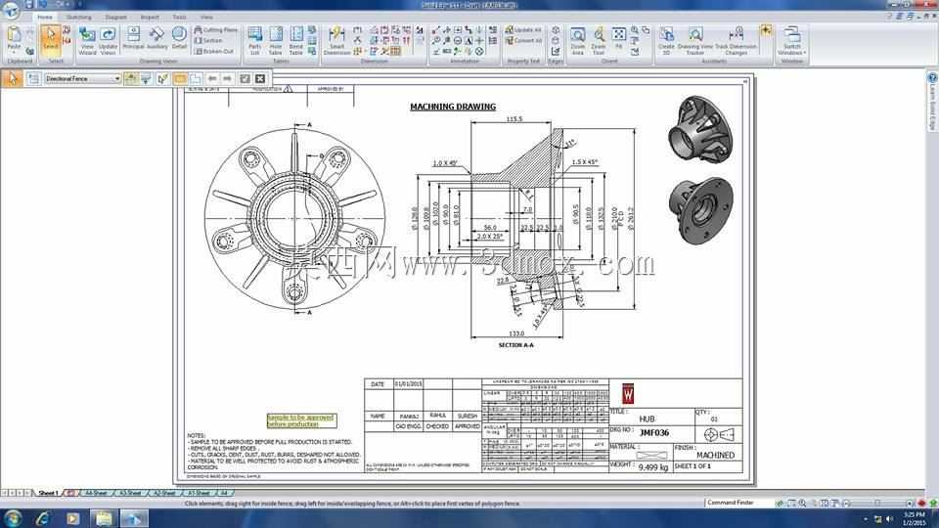Screen dimensions: 939x528
Task: Click the Update Views icon
Action: click(108, 41)
